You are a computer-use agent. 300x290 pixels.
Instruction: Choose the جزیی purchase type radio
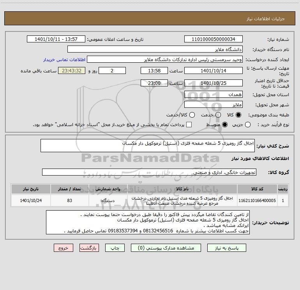pyautogui.click(x=247, y=125)
